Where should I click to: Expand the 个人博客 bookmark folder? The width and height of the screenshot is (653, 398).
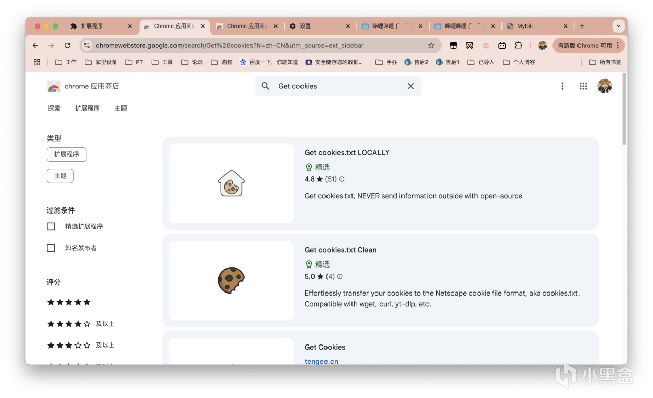pos(519,62)
